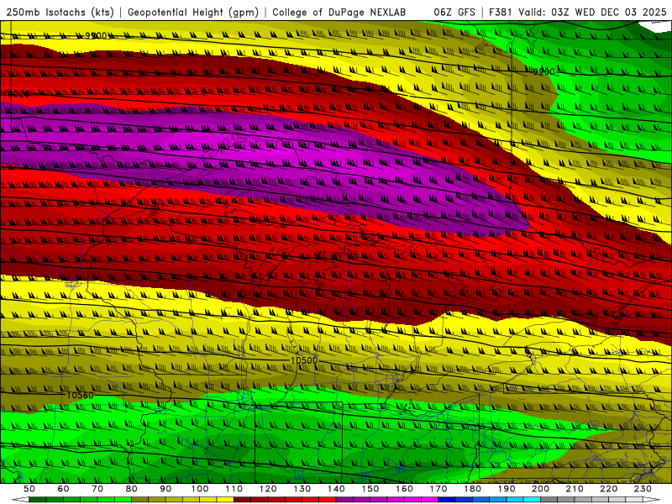The width and height of the screenshot is (672, 504).
Task: Click the 120 label on the color scale
Action: [x=268, y=489]
